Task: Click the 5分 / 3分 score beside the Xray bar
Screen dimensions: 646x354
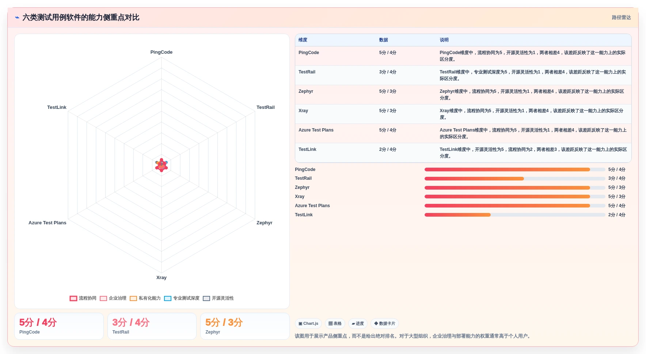Action: click(x=617, y=197)
